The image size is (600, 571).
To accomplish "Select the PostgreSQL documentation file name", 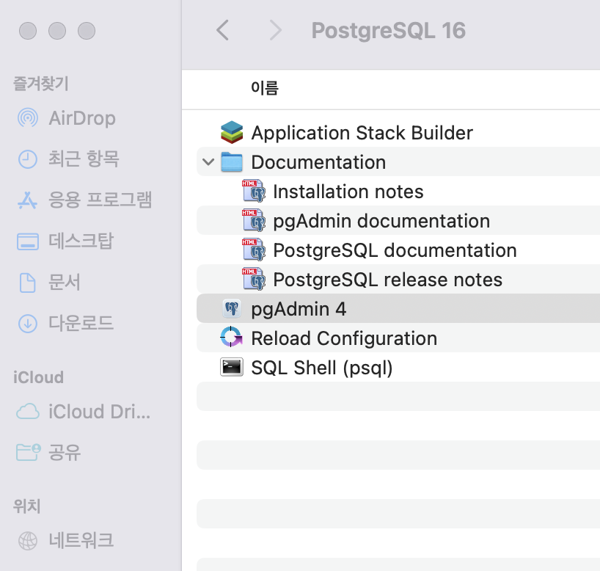I will point(395,251).
